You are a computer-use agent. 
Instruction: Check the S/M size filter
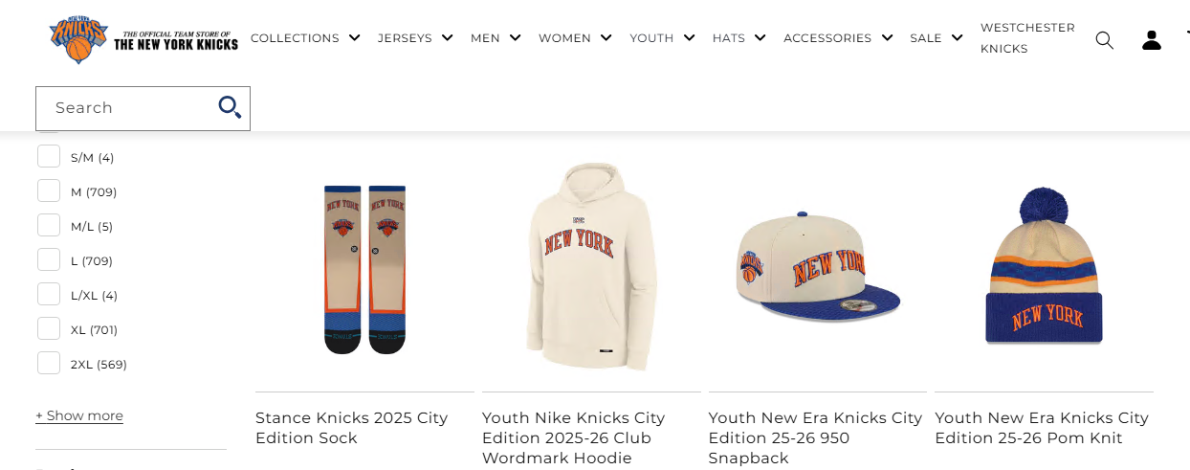coord(49,157)
